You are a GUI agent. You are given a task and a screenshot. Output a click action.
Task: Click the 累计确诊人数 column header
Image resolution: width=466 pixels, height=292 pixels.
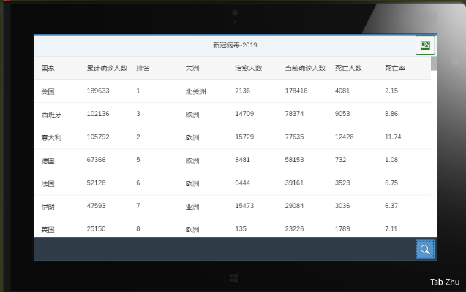click(x=107, y=68)
